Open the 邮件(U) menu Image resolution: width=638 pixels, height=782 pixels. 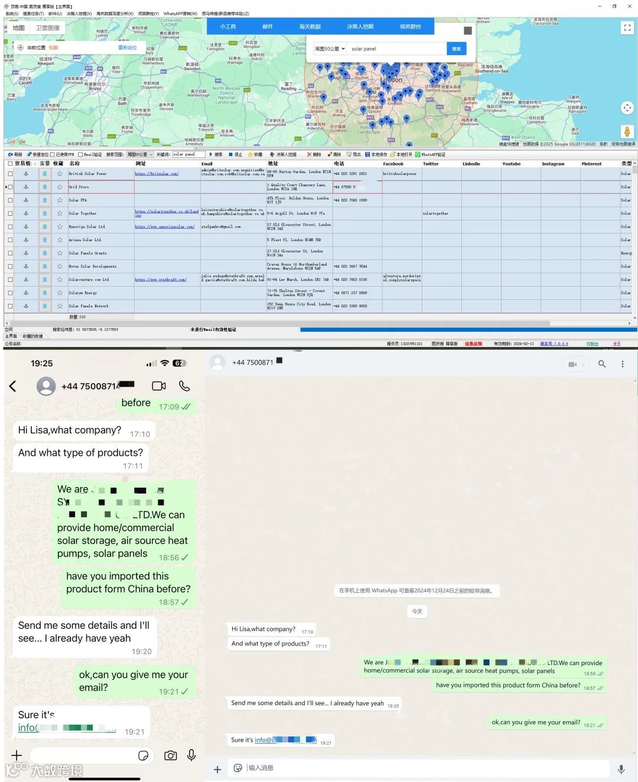tap(55, 13)
